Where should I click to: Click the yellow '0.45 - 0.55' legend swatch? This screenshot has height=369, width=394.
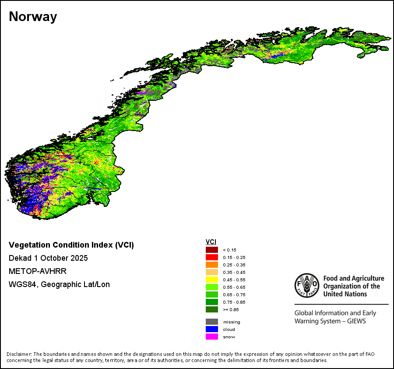(x=212, y=280)
